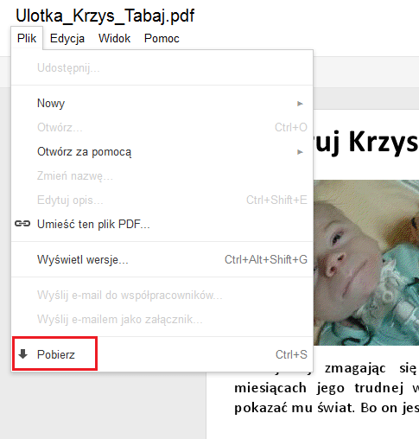Image resolution: width=419 pixels, height=439 pixels.
Task: Open the Pomoc menu
Action: [162, 38]
